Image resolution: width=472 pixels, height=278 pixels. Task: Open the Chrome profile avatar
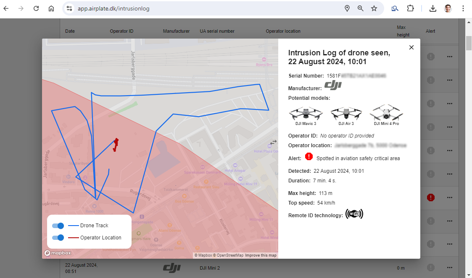click(448, 8)
